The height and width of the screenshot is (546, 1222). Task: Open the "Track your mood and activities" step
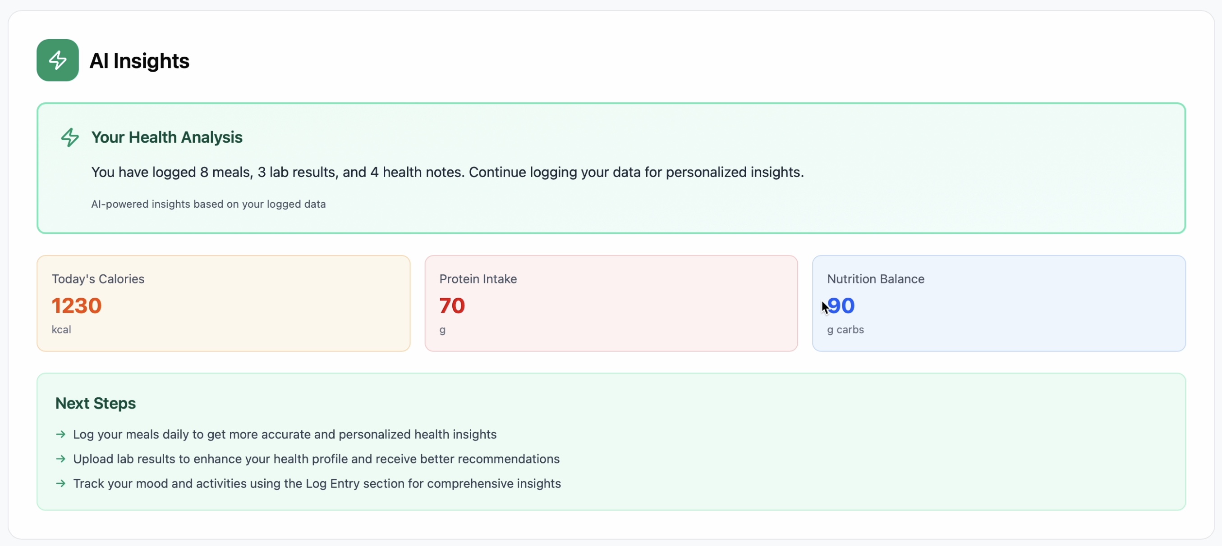pos(317,483)
